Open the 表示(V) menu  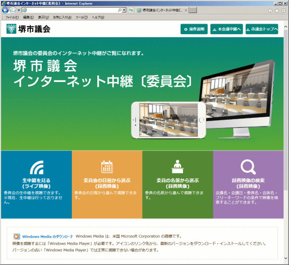(43, 17)
